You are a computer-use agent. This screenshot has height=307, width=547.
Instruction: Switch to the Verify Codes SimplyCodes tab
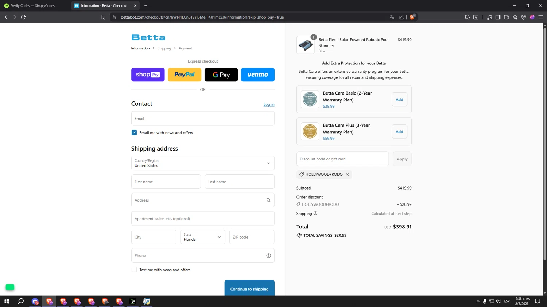click(33, 6)
